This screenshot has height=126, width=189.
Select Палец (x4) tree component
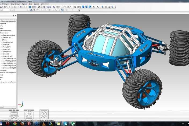(x=5, y=45)
